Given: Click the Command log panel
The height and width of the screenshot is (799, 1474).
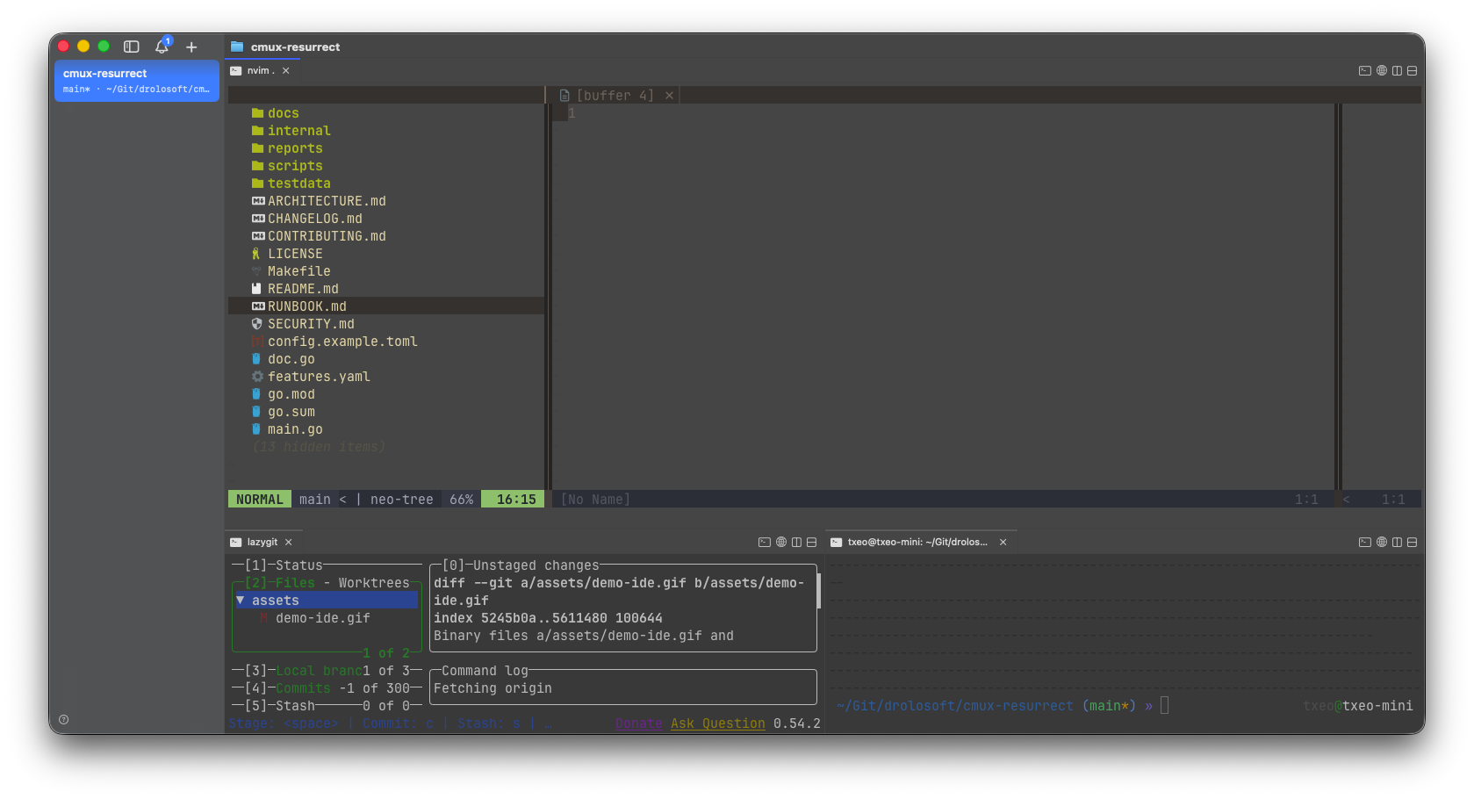Looking at the screenshot, I should [623, 687].
